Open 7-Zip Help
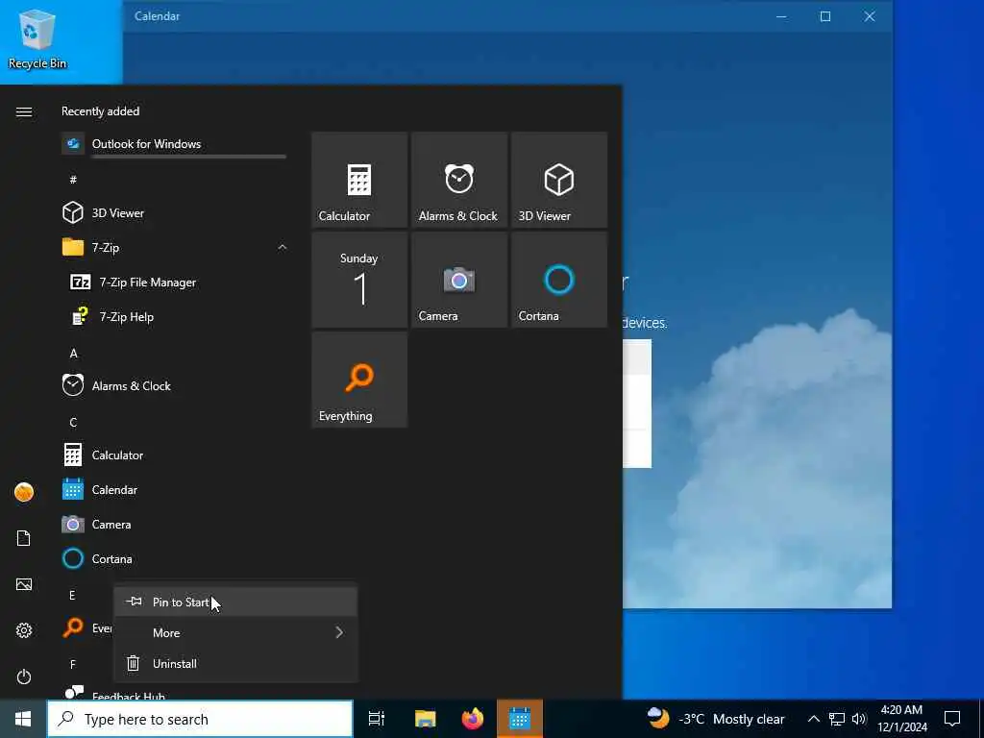Viewport: 984px width, 738px height. tap(175, 317)
